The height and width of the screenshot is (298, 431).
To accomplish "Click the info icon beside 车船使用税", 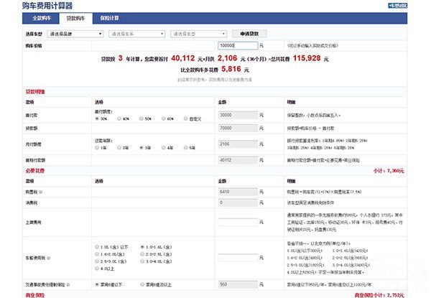I will coord(49,257).
